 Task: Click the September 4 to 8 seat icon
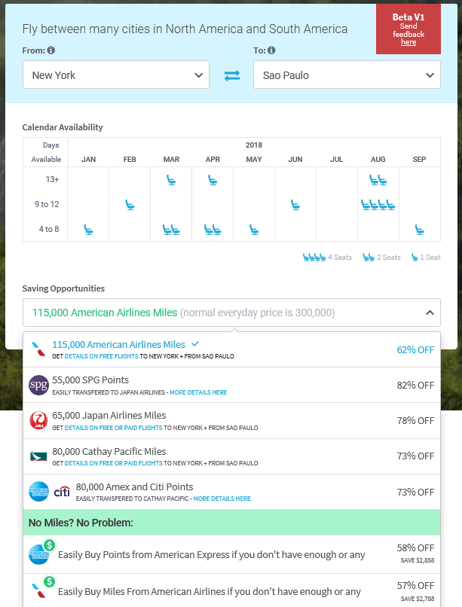[x=419, y=230]
